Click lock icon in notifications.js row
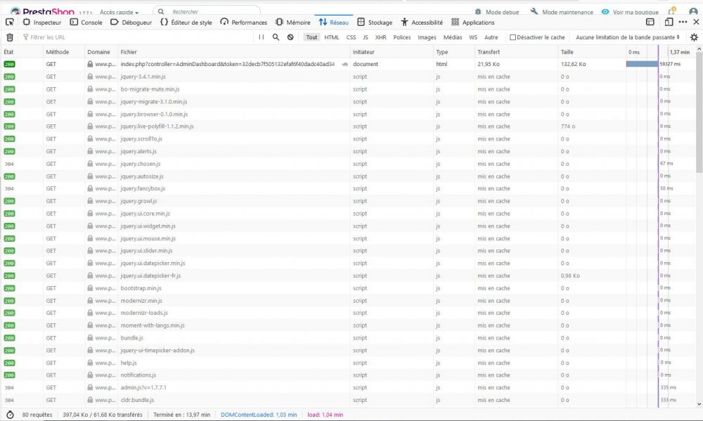Image resolution: width=703 pixels, height=421 pixels. point(90,375)
